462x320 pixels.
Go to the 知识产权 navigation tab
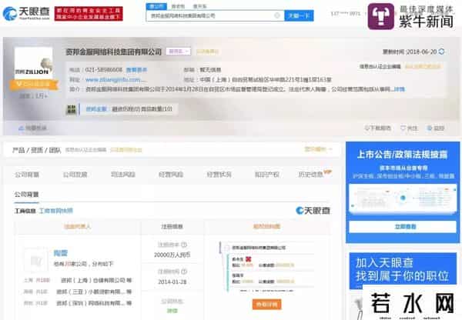(267, 175)
